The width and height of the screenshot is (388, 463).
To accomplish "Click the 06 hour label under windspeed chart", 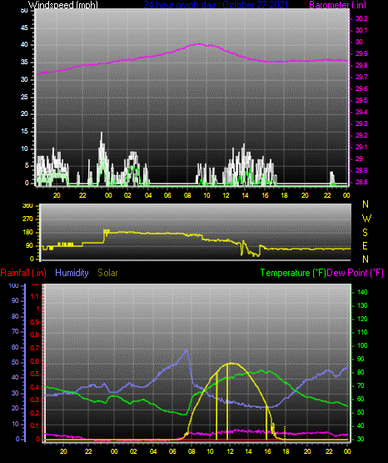I will pyautogui.click(x=167, y=195).
